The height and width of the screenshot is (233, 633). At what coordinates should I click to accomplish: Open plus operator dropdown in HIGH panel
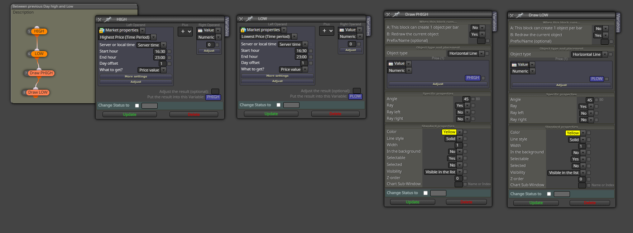tap(186, 31)
